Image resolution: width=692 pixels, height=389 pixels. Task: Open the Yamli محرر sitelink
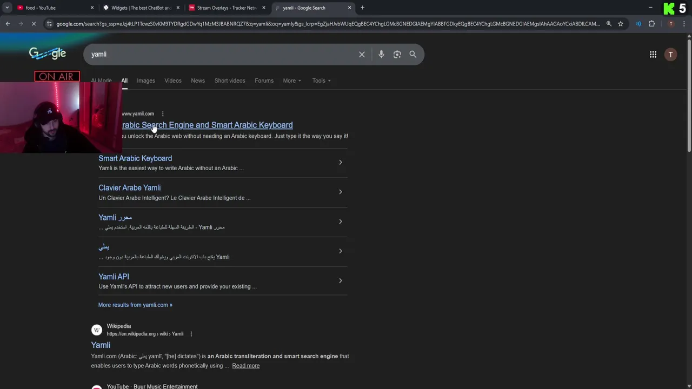click(115, 217)
